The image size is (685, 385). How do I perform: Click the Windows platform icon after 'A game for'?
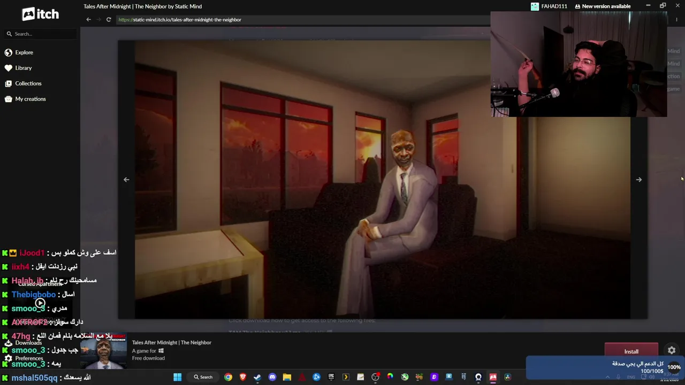tap(161, 351)
